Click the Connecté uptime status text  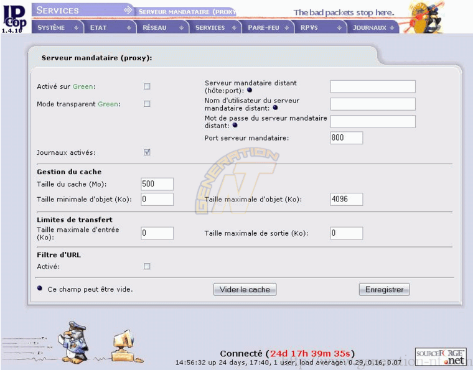(287, 353)
